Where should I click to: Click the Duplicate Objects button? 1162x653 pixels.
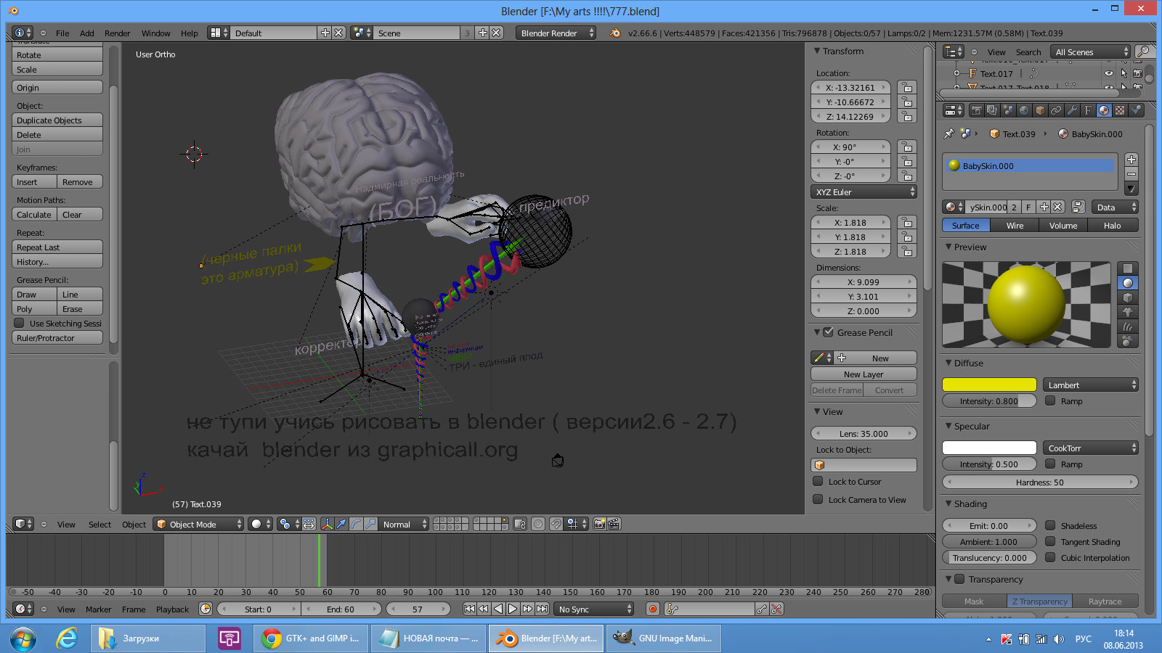(57, 120)
